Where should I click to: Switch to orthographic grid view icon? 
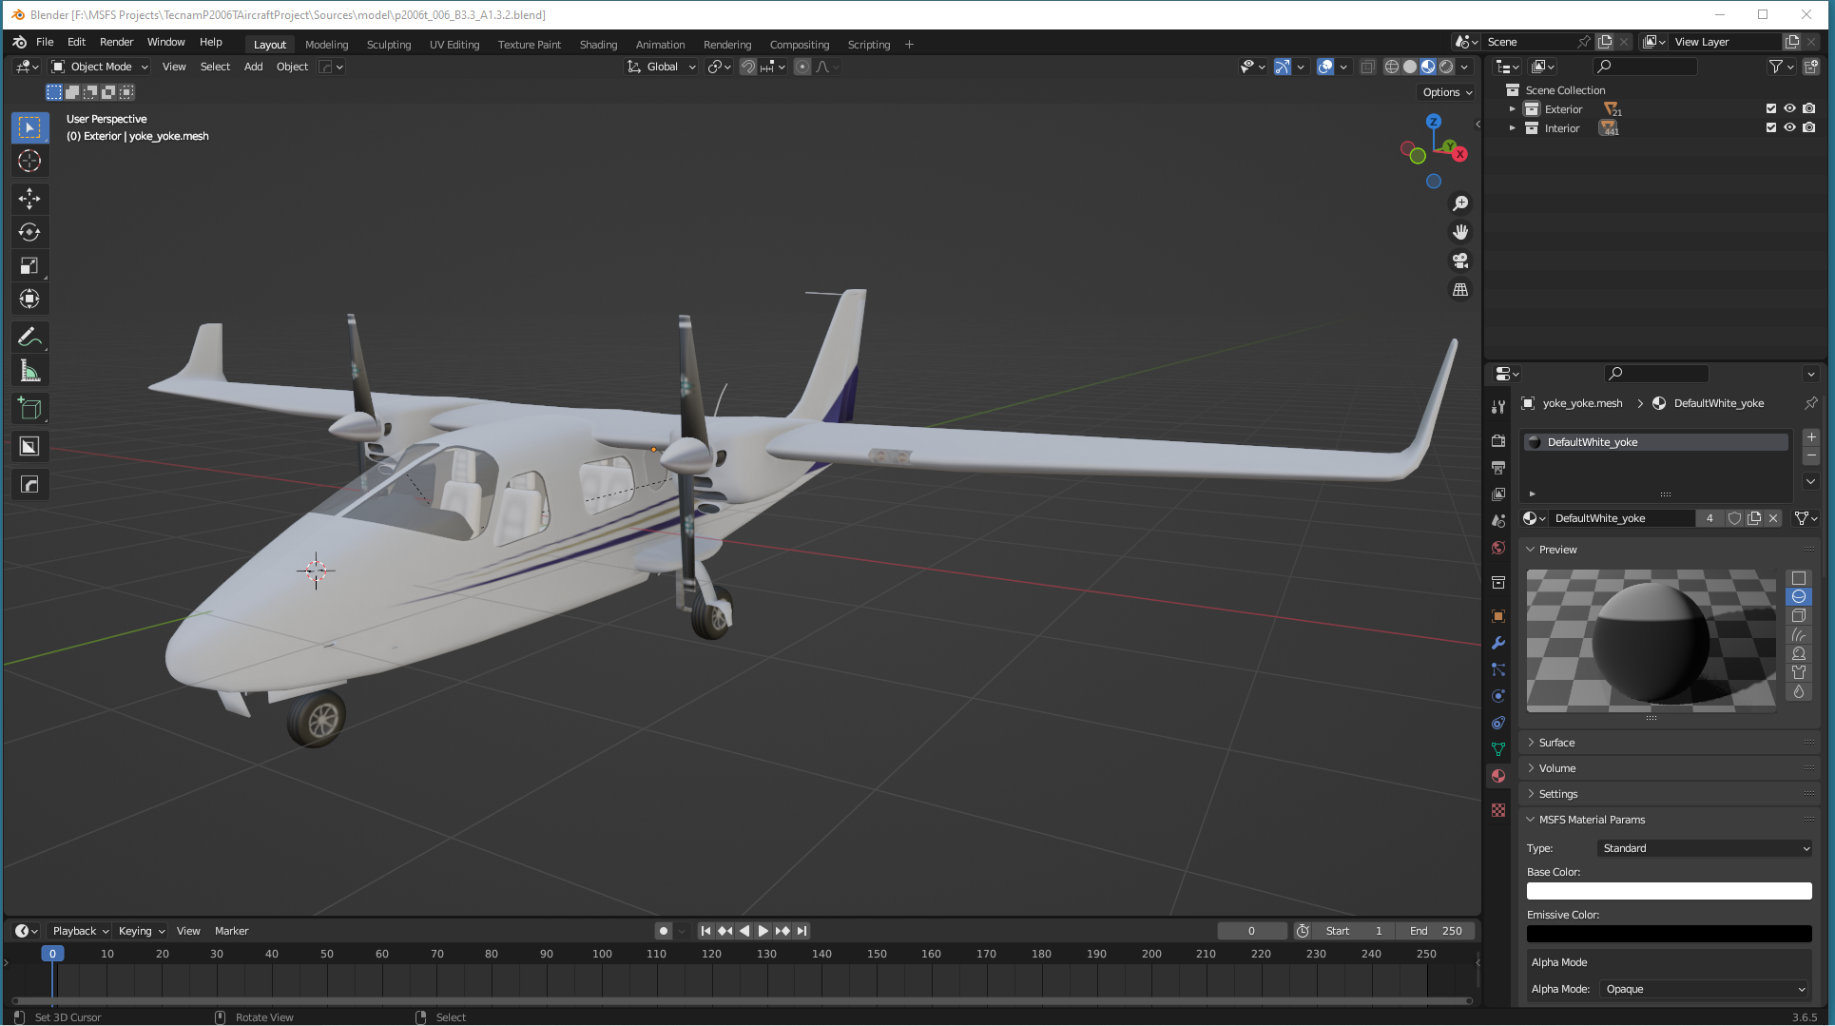1460,290
